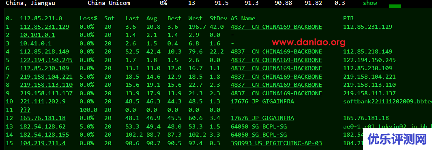The image size is (432, 150).
Task: Open hop 5 IP 122.194.150.245 link
Action: [x=46, y=60]
